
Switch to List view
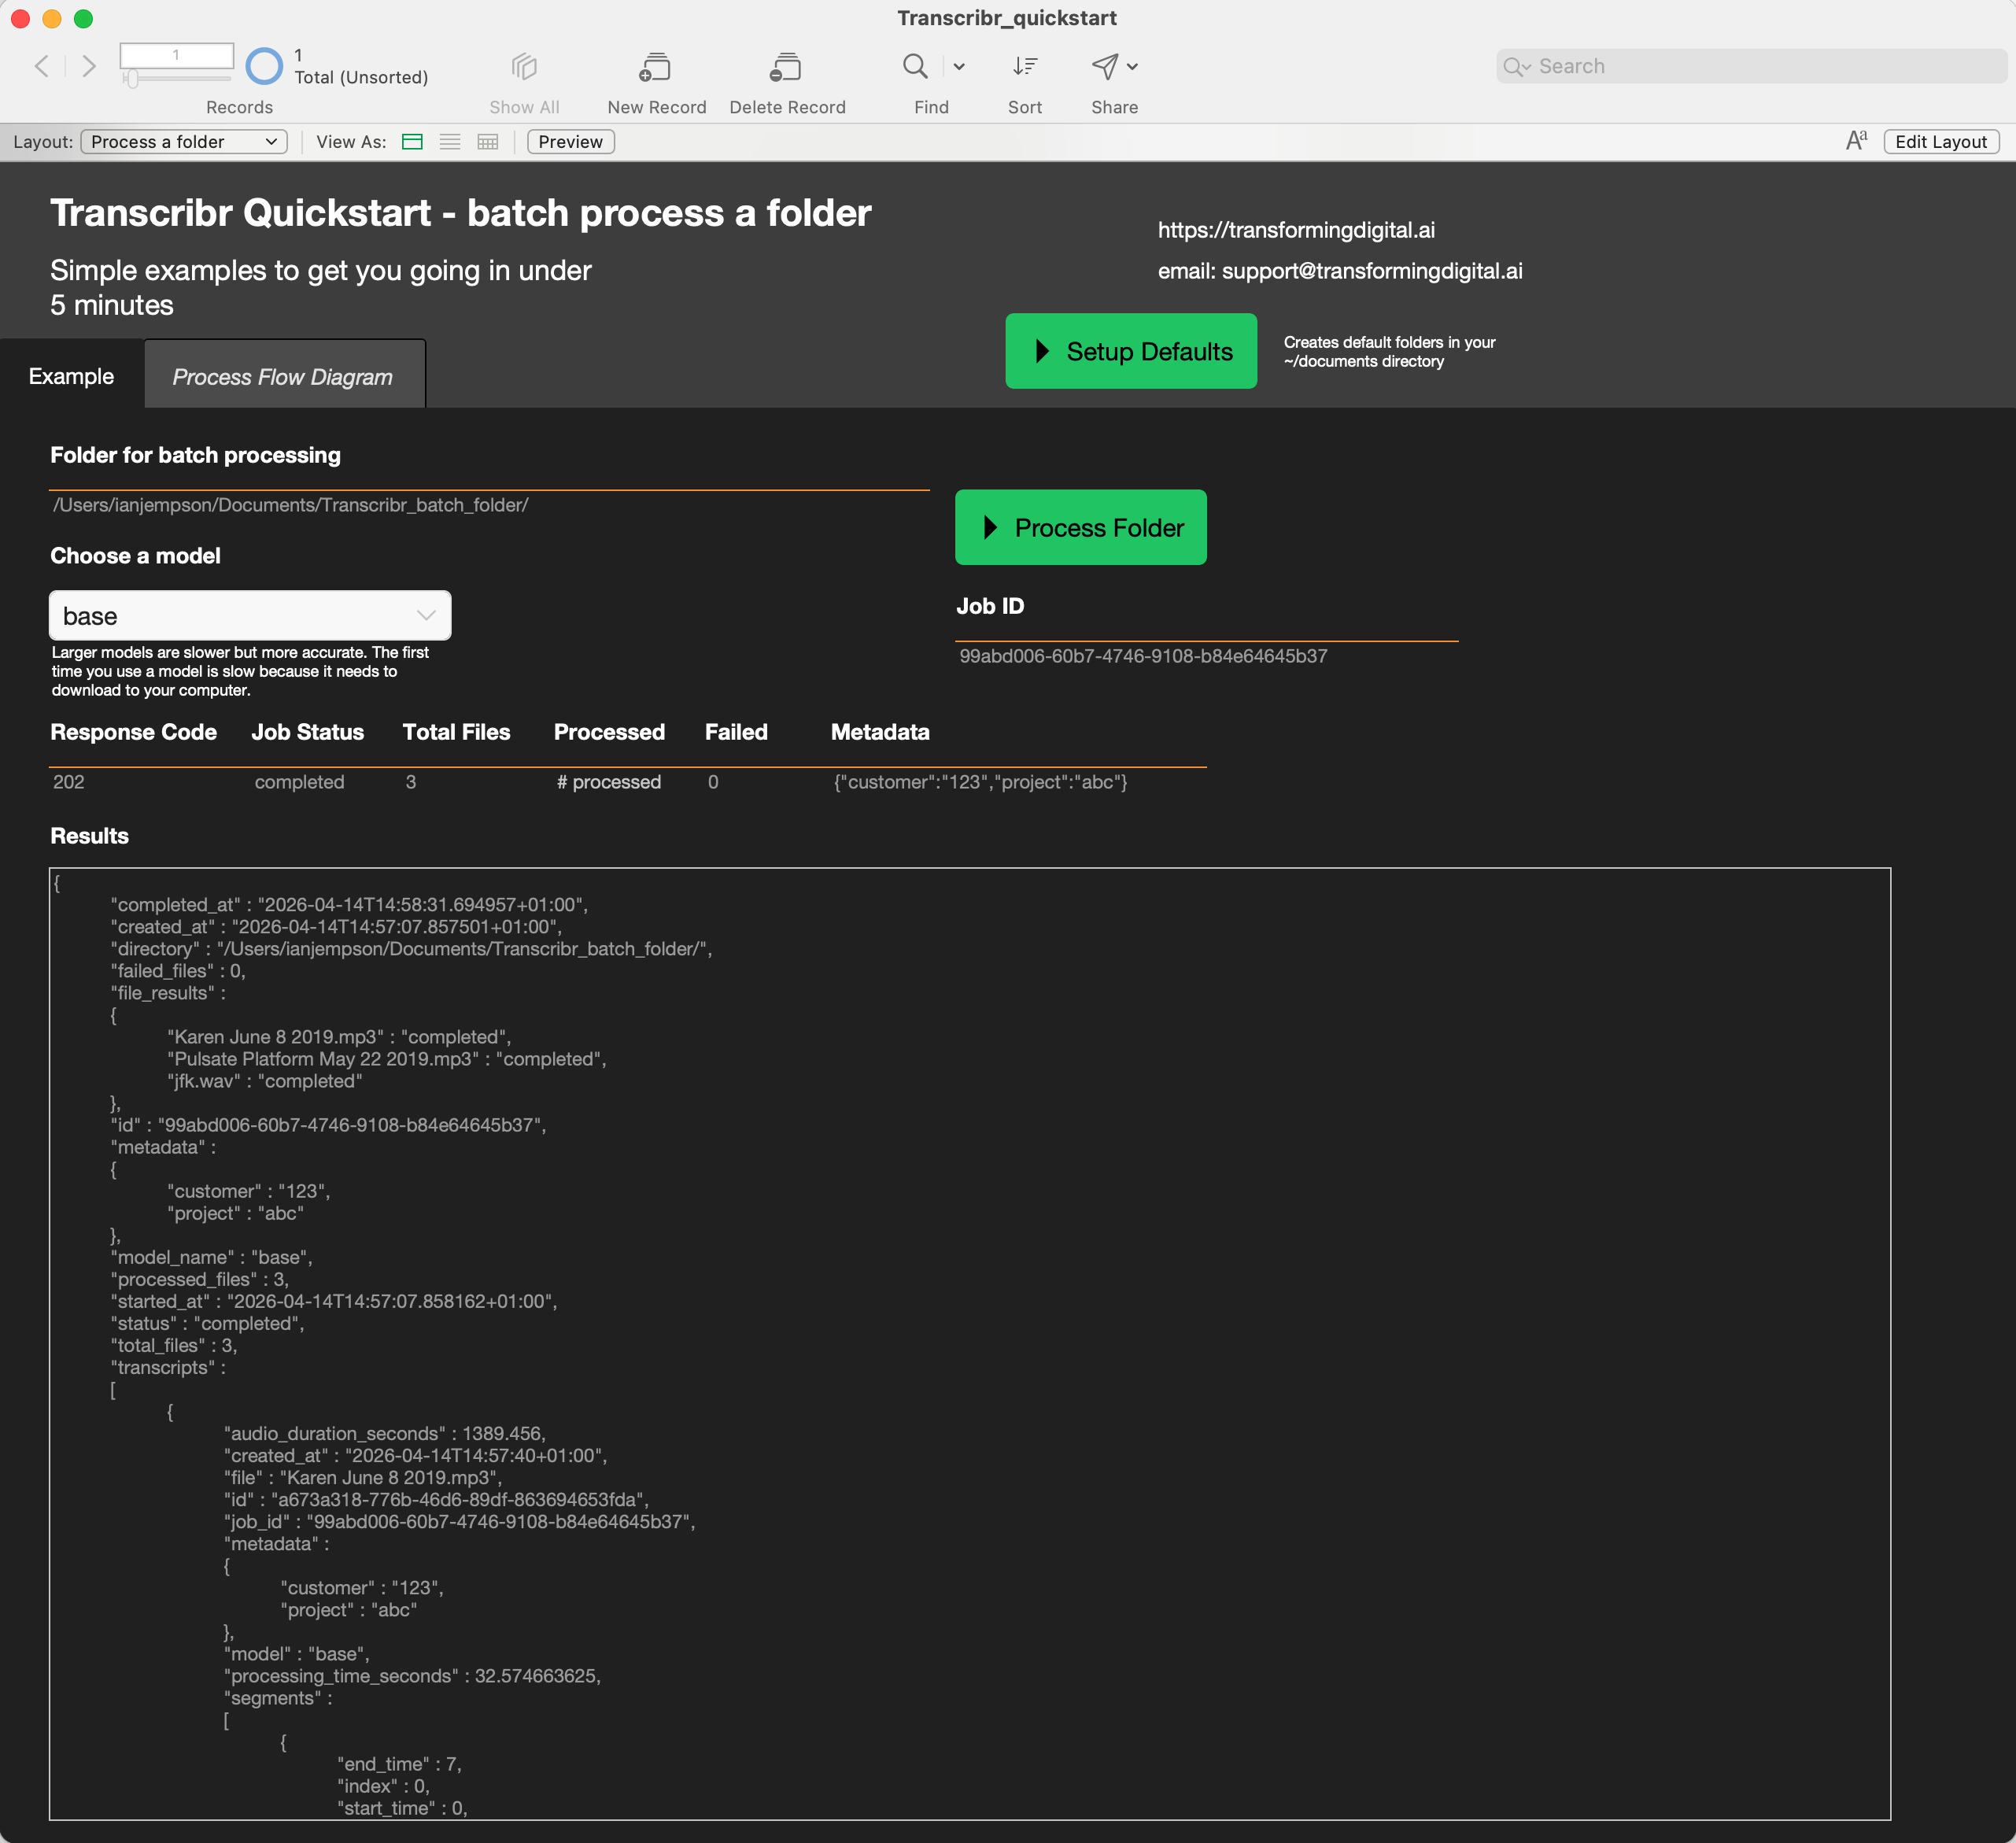pos(450,142)
